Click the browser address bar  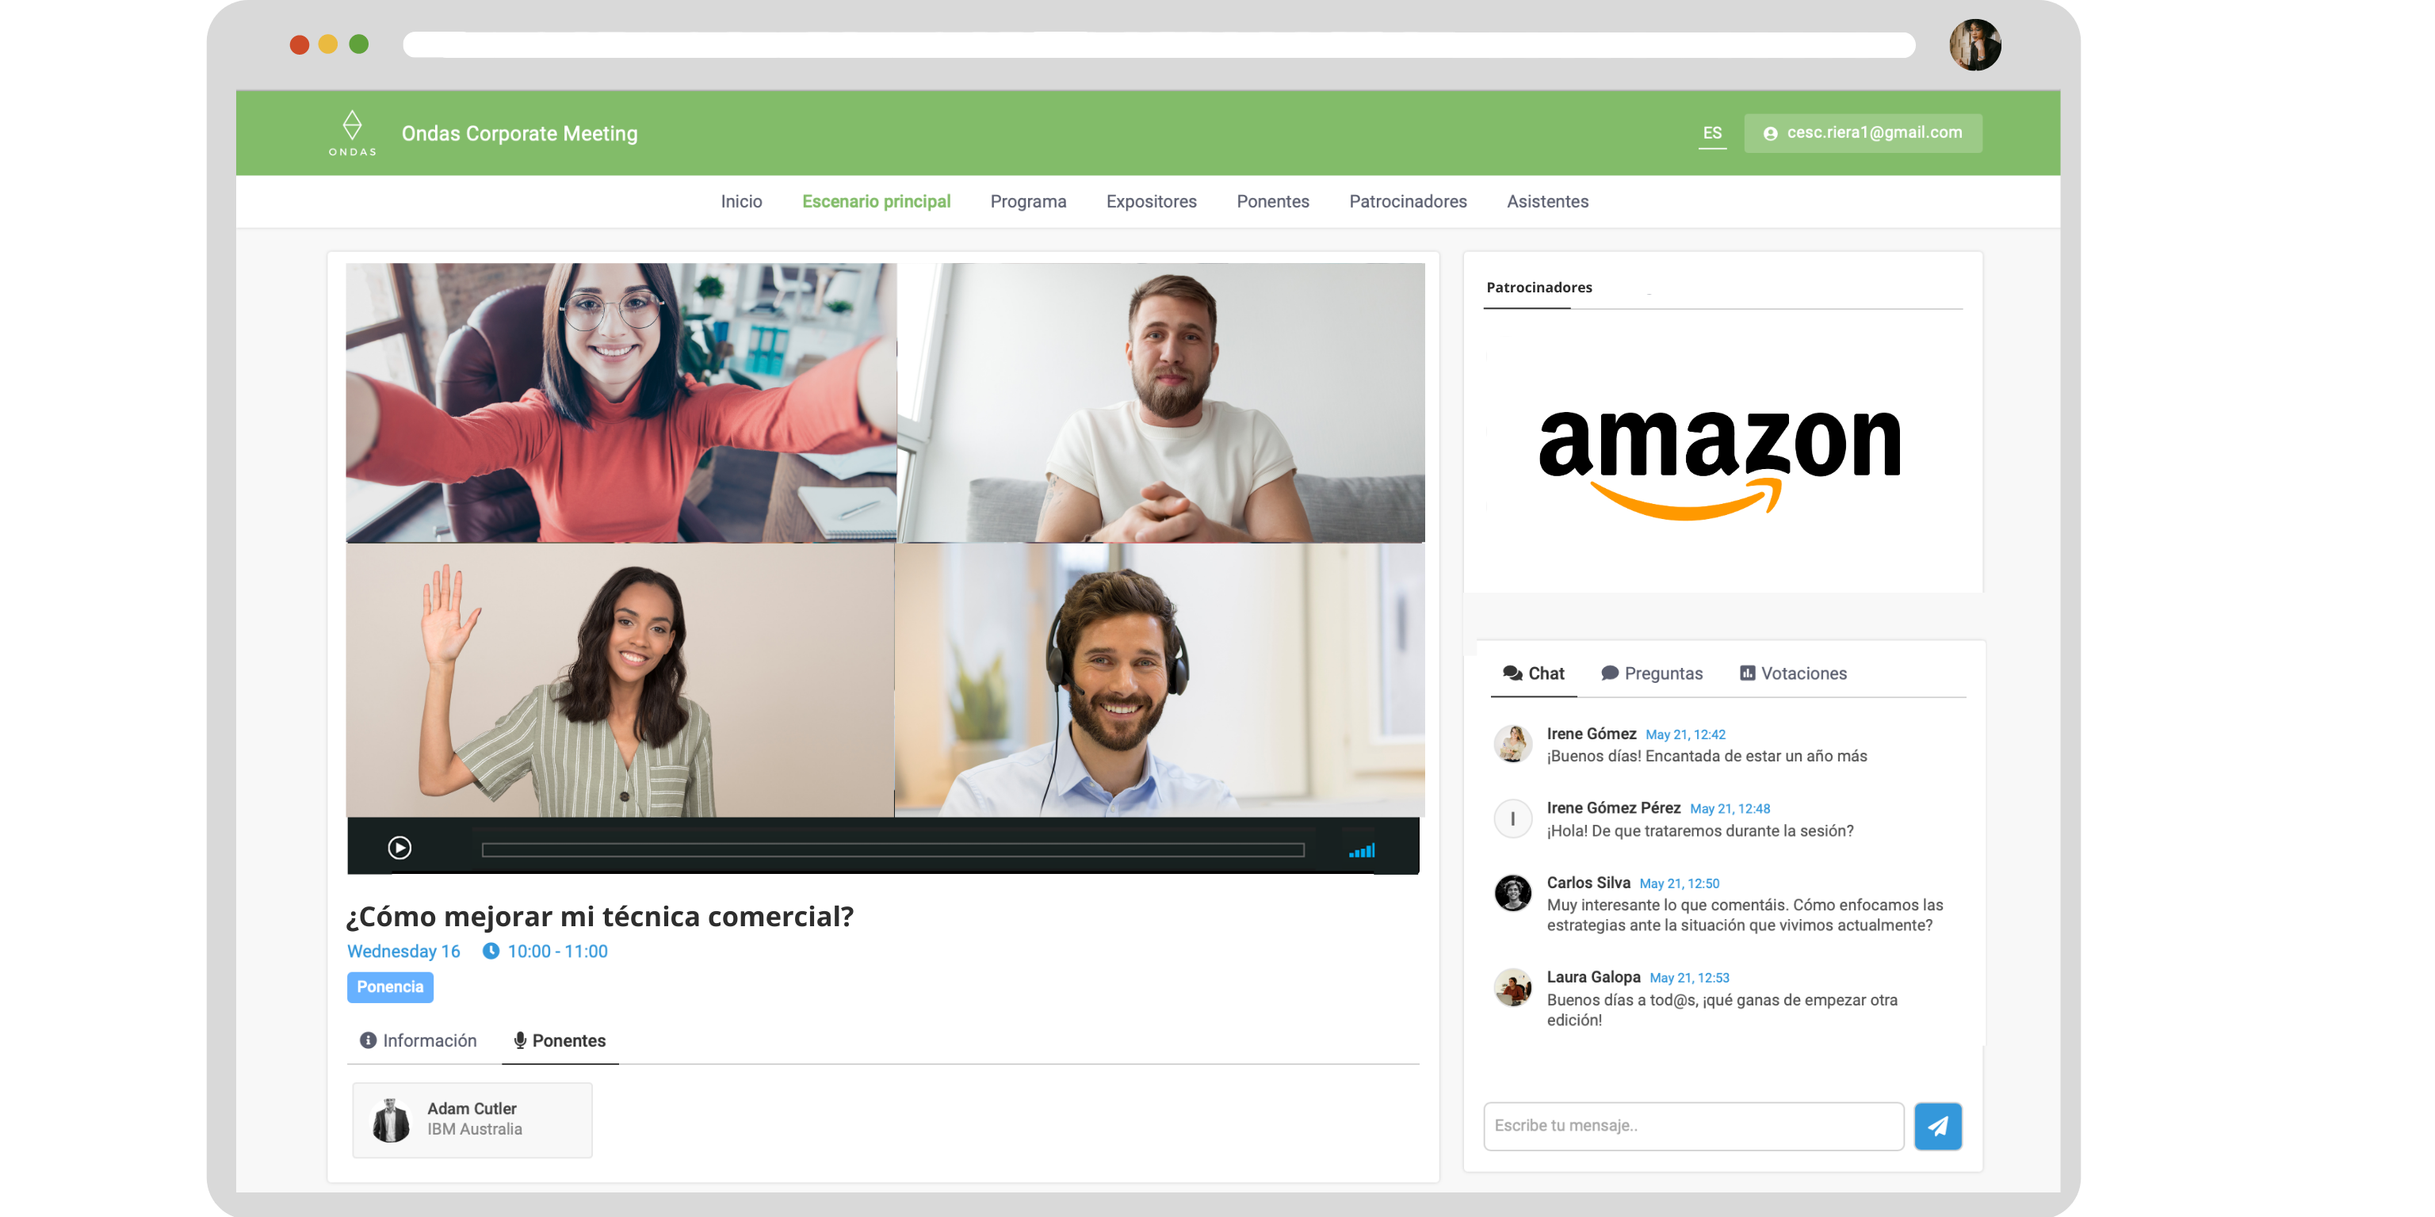(x=1159, y=44)
